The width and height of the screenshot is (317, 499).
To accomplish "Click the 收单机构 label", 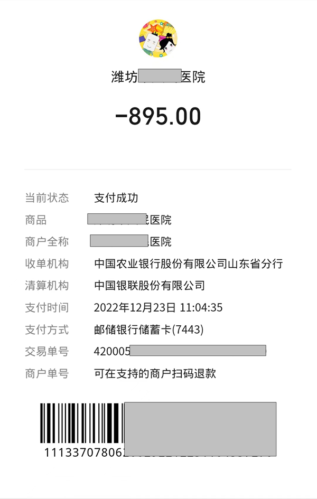I will click(x=46, y=263).
